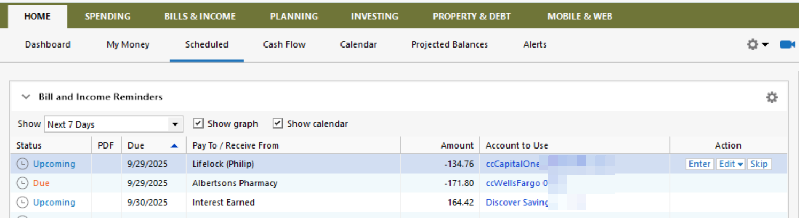Expand the Edit dropdown for Lifelock
Screen dimensions: 799x218
[x=731, y=164]
